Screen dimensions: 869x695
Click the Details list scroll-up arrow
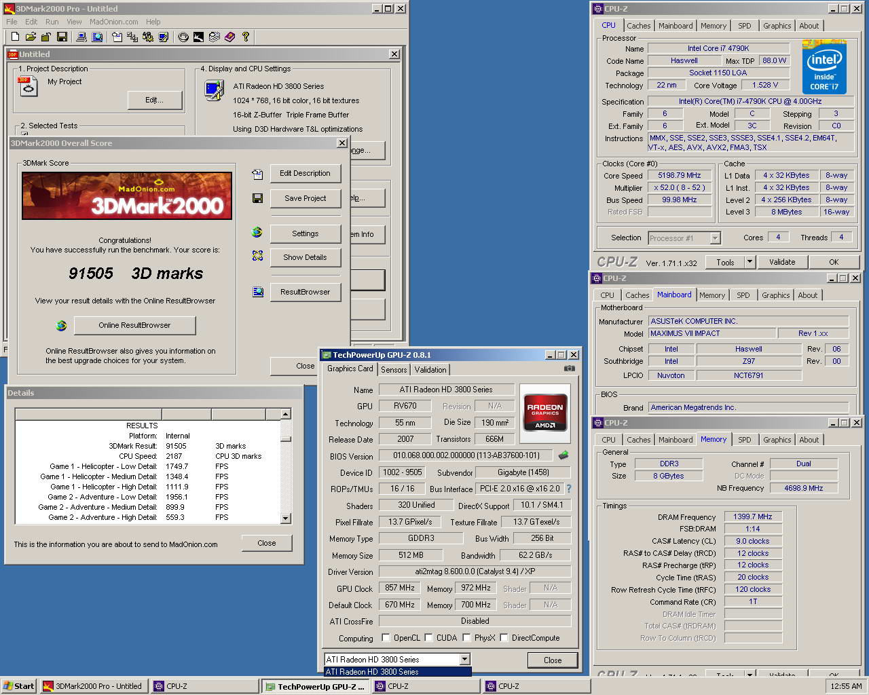pyautogui.click(x=286, y=414)
